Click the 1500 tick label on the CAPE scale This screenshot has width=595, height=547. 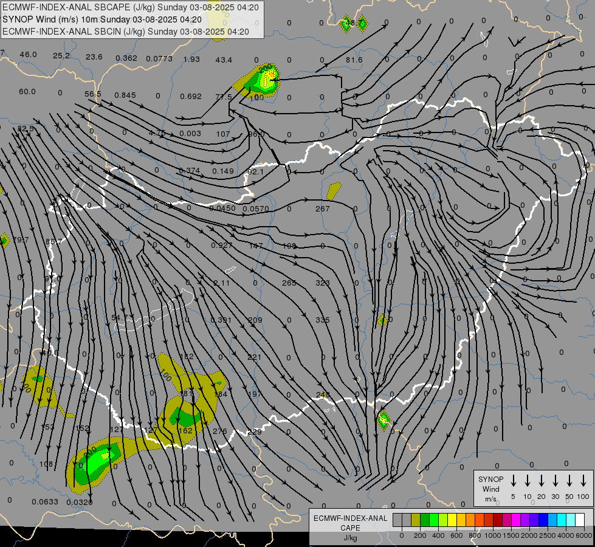tap(511, 535)
